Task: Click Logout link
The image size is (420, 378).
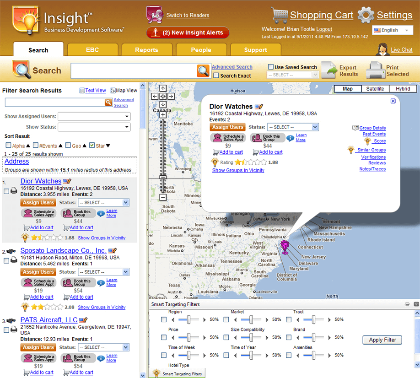Action: tap(324, 29)
